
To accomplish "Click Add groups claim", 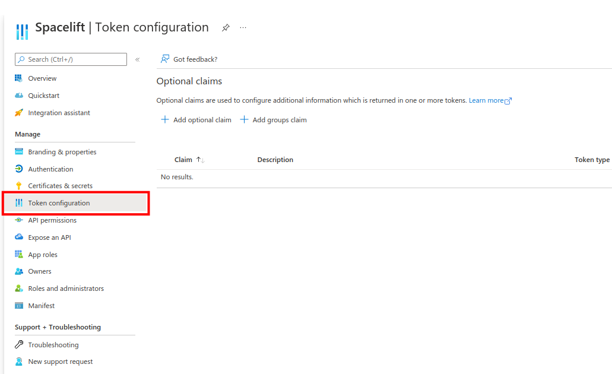I will [x=273, y=119].
